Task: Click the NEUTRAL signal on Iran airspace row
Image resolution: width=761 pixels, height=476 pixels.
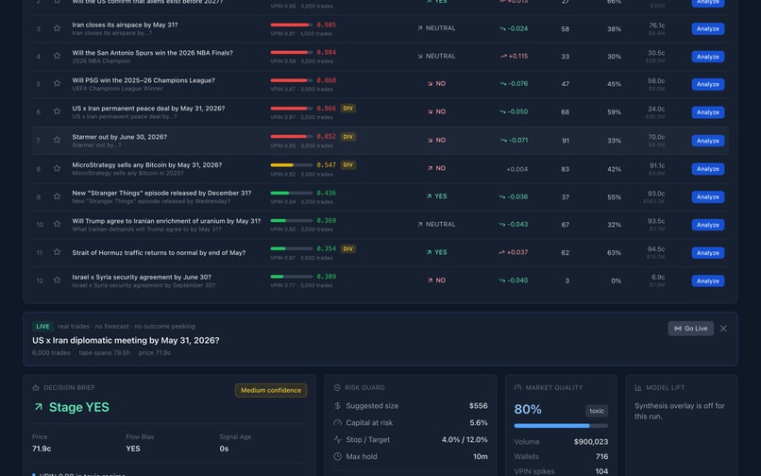Action: tap(436, 28)
